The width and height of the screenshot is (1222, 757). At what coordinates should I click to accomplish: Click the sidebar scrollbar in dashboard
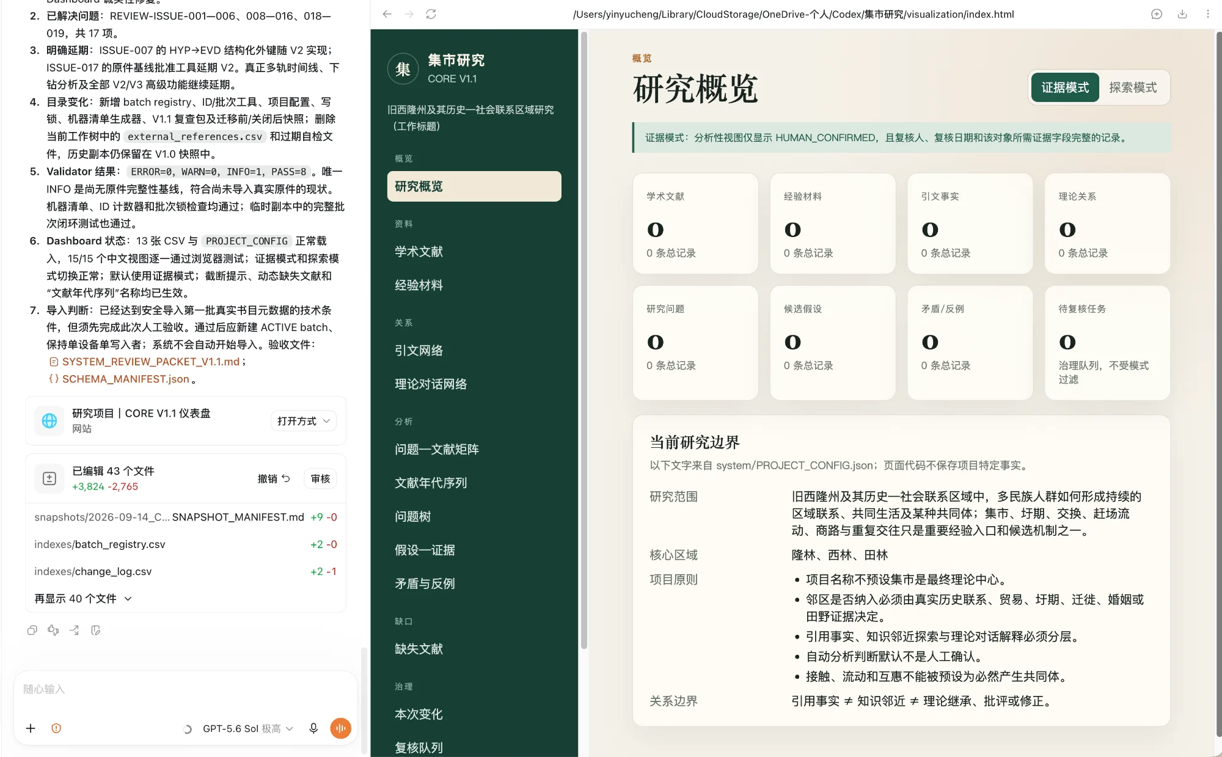pyautogui.click(x=584, y=340)
